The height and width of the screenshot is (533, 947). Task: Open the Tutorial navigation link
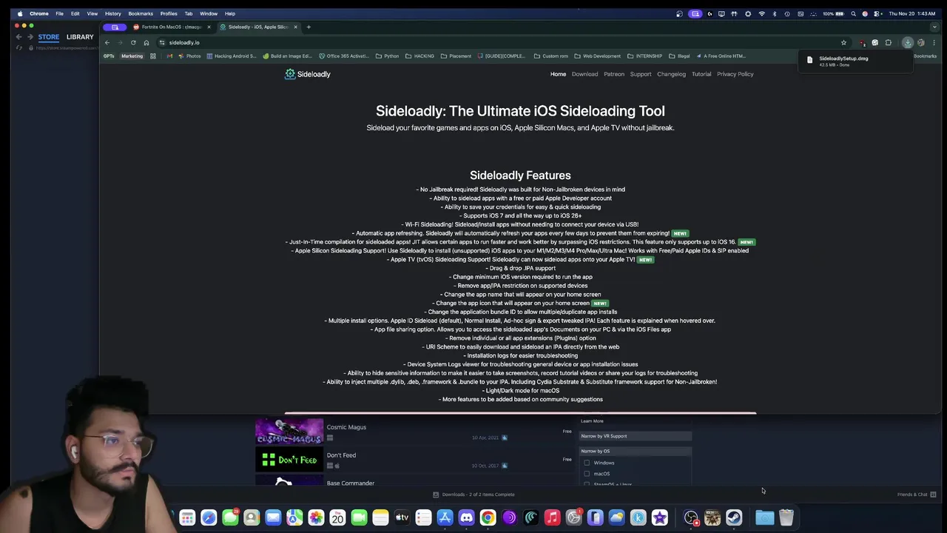click(701, 74)
